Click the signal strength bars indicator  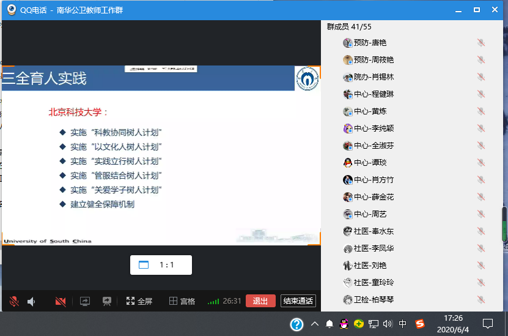[x=213, y=301]
